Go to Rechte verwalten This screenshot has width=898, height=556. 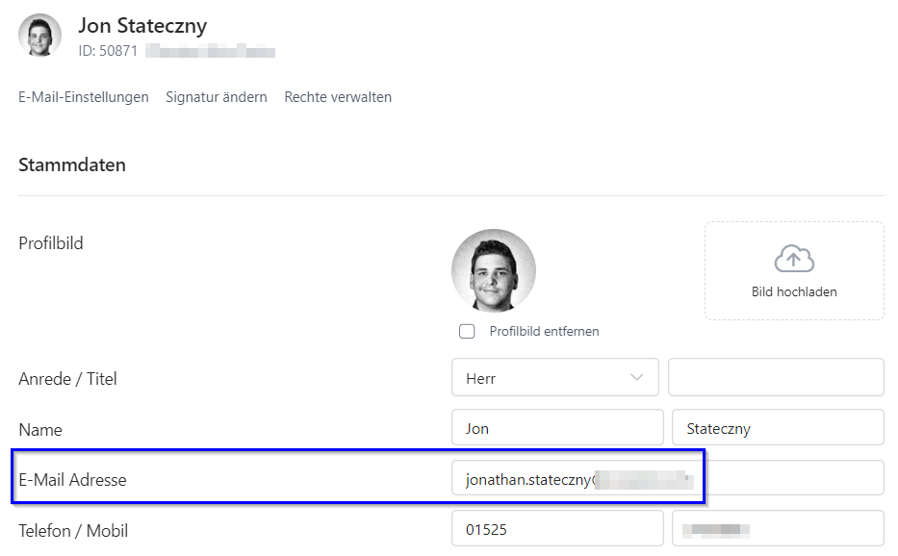pyautogui.click(x=338, y=97)
